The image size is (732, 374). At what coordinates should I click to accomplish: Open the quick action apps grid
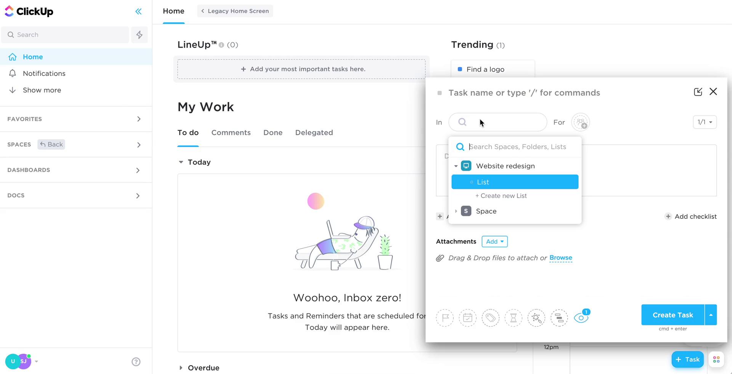(716, 360)
